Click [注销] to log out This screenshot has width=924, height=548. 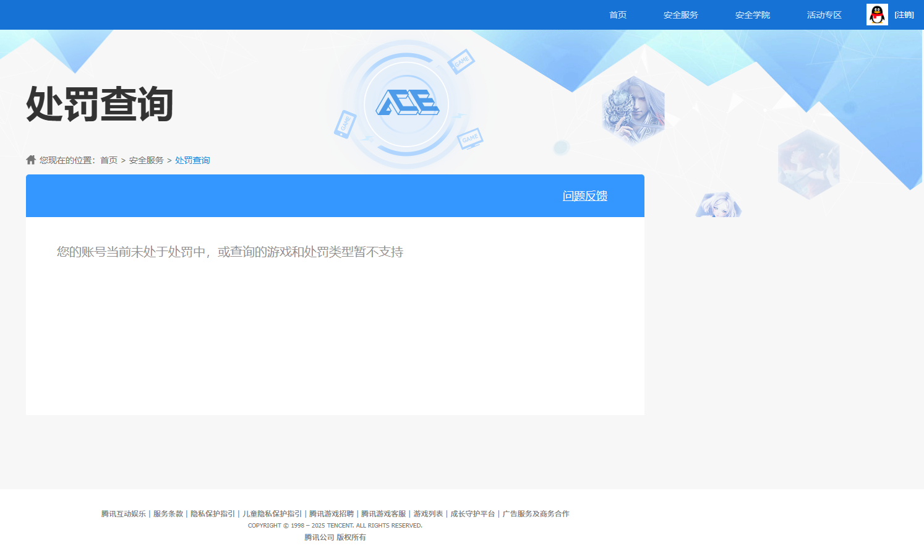pyautogui.click(x=904, y=14)
